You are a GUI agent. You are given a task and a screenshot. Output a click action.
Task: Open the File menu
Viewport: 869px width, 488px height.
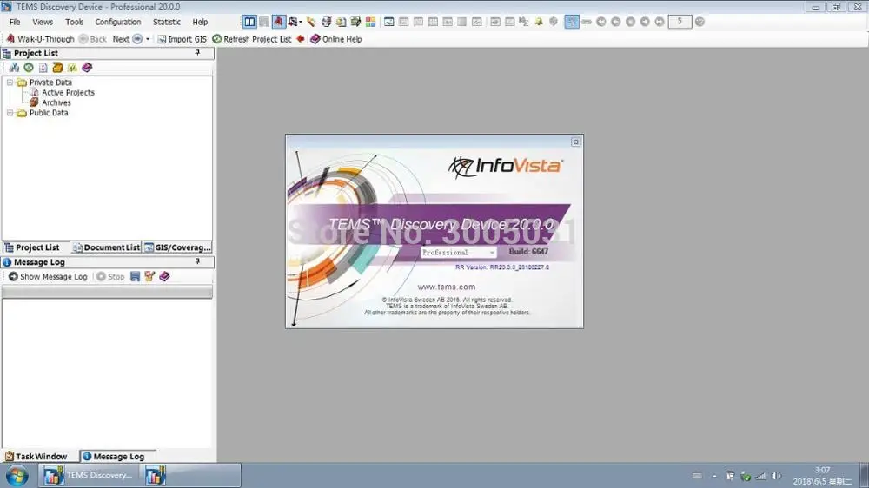[x=15, y=23]
